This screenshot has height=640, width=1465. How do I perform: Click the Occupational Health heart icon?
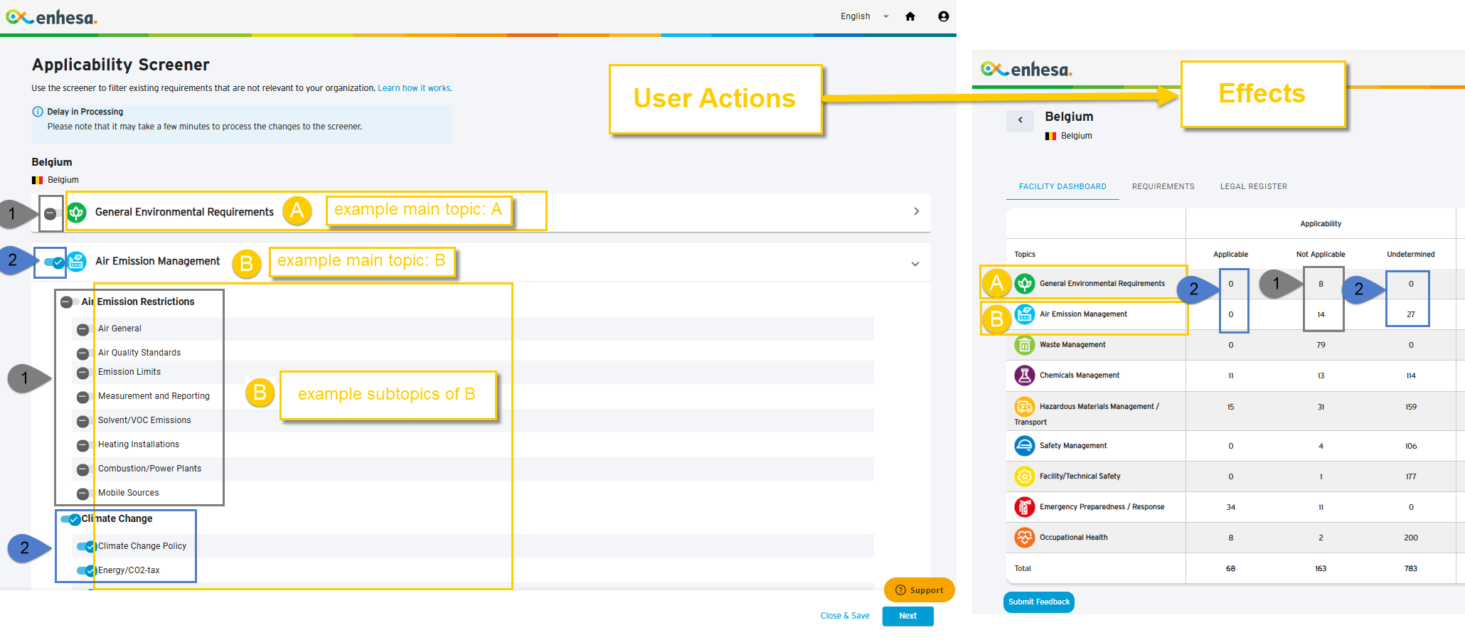coord(1024,538)
